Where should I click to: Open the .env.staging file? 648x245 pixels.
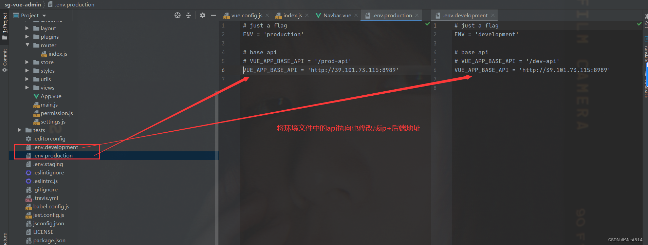(48, 164)
